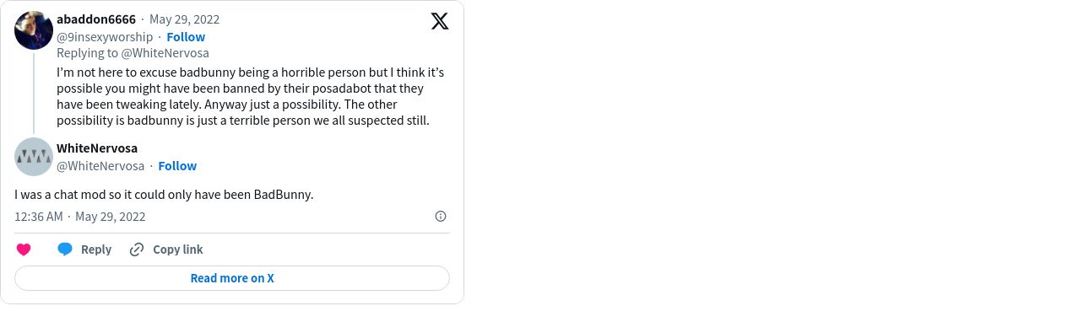Click the X logo icon
This screenshot has width=1084, height=322.
[440, 21]
